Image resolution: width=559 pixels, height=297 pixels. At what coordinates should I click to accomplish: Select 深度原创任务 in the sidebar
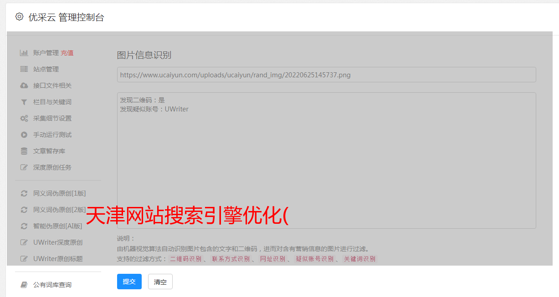pyautogui.click(x=52, y=167)
